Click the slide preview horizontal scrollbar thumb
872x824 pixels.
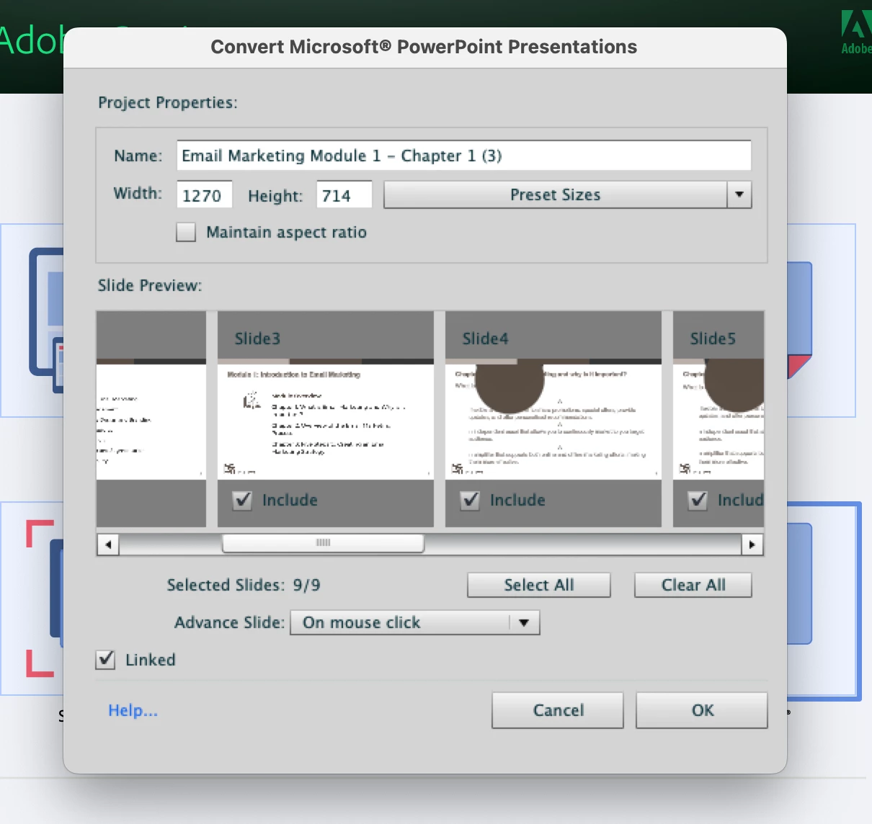click(323, 543)
